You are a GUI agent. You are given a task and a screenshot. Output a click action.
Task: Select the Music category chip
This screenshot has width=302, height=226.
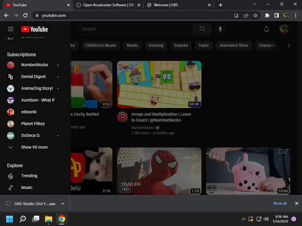point(132,45)
